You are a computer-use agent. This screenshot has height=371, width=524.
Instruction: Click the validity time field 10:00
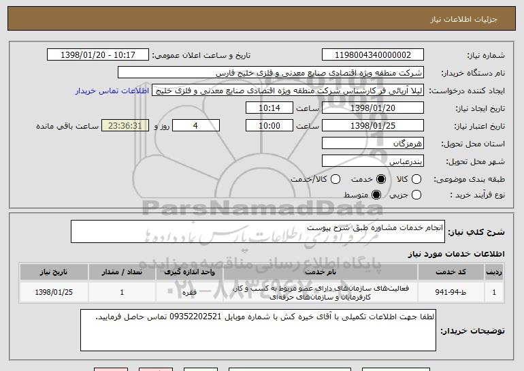click(x=269, y=126)
